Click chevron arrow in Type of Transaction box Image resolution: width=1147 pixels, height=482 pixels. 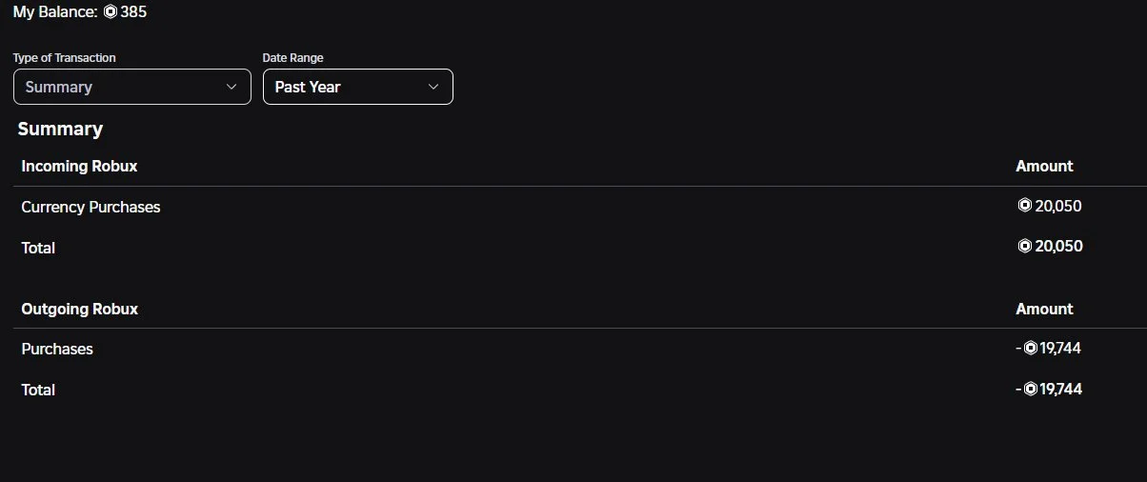(x=231, y=87)
